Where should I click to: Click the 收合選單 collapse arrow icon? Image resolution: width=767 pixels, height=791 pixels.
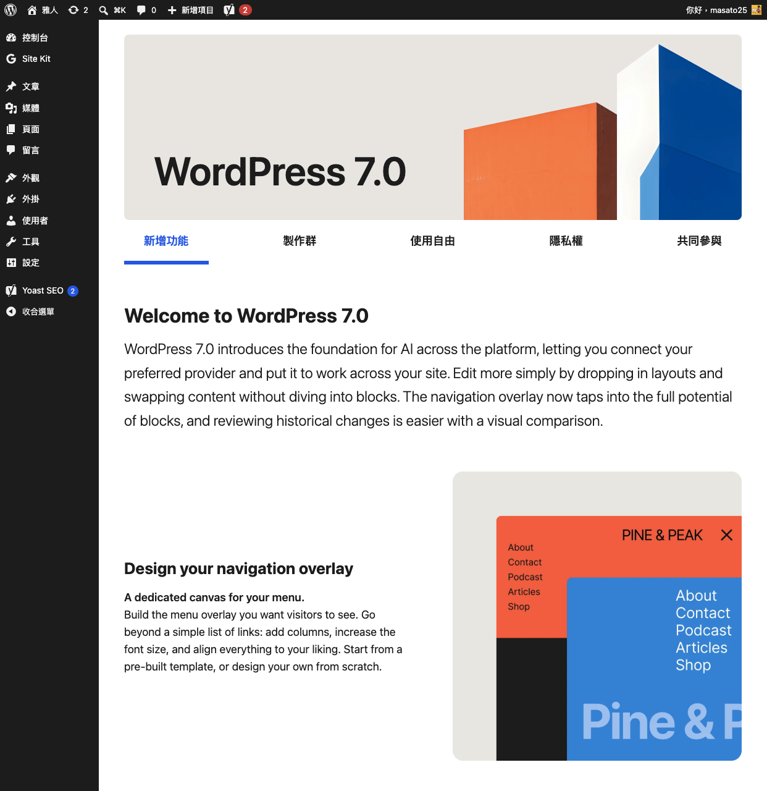(11, 311)
